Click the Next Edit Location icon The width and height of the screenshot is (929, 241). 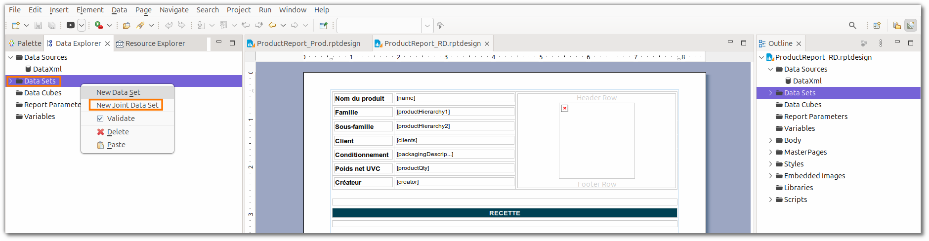tap(258, 25)
